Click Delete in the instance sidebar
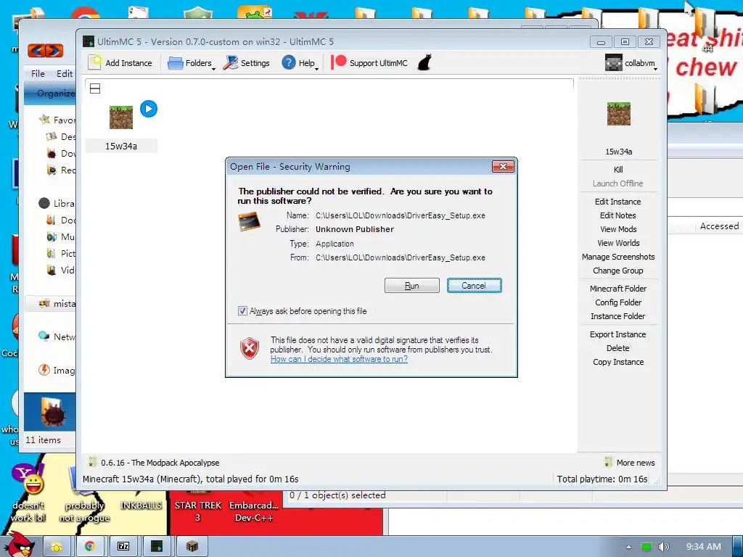The image size is (743, 557). pyautogui.click(x=618, y=347)
